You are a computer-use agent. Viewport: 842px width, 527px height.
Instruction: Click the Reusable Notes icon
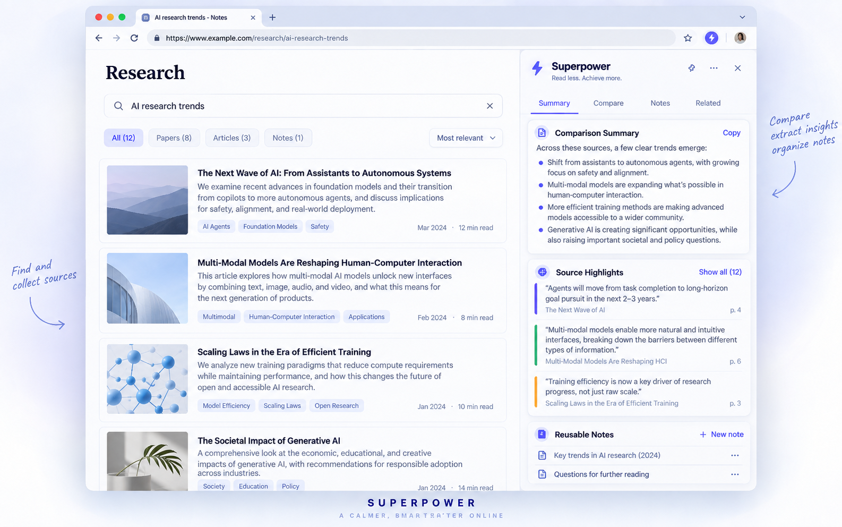(542, 434)
